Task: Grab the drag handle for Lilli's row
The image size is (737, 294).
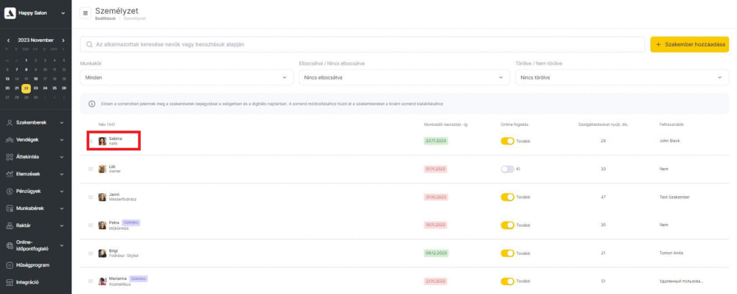Action: [91, 169]
